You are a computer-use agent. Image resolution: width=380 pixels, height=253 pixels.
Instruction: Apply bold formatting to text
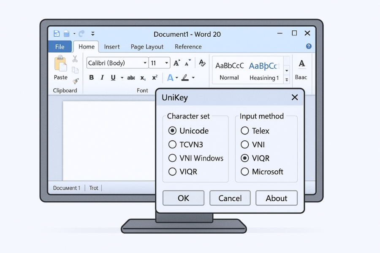pos(91,78)
